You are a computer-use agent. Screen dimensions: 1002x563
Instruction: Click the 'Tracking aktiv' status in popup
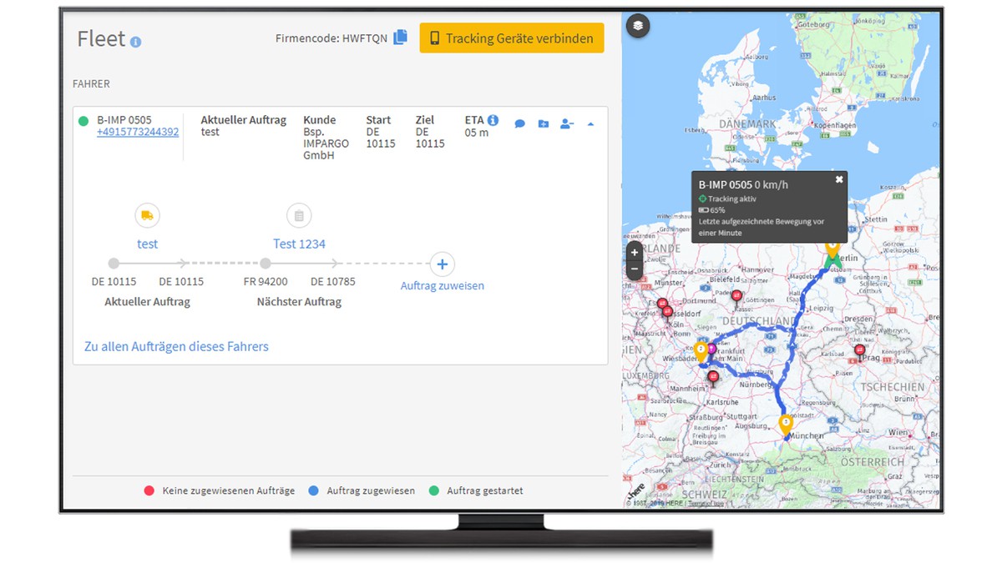tap(726, 199)
